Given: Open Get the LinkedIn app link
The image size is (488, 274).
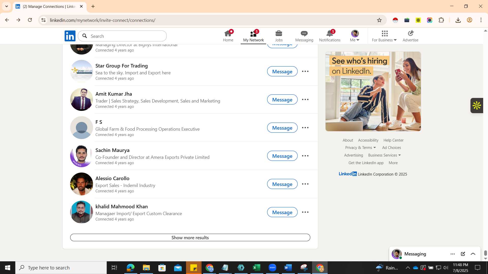Looking at the screenshot, I should coord(366,163).
